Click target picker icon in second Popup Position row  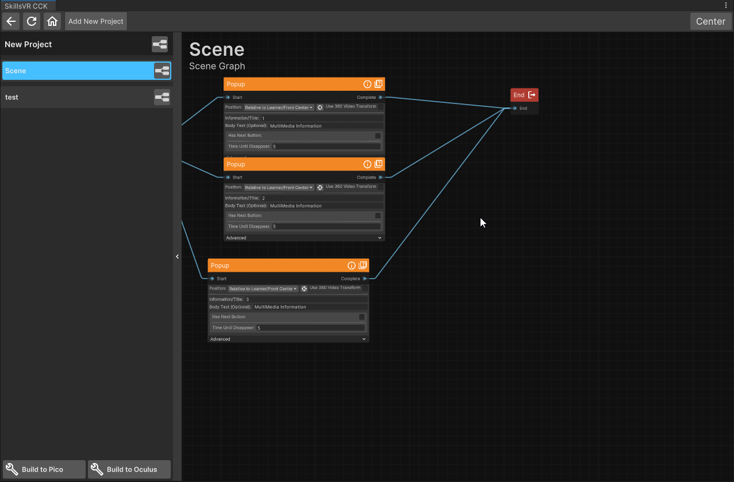coord(320,187)
